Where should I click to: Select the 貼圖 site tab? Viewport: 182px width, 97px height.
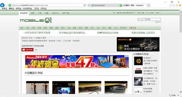coord(47,13)
